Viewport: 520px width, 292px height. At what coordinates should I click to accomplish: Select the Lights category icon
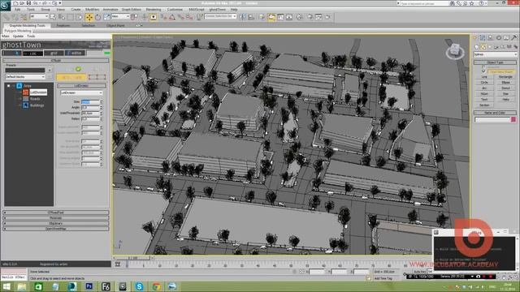(x=490, y=47)
